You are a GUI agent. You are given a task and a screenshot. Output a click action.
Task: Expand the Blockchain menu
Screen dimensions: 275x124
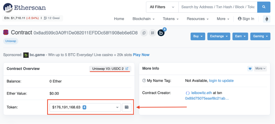[x=144, y=19]
